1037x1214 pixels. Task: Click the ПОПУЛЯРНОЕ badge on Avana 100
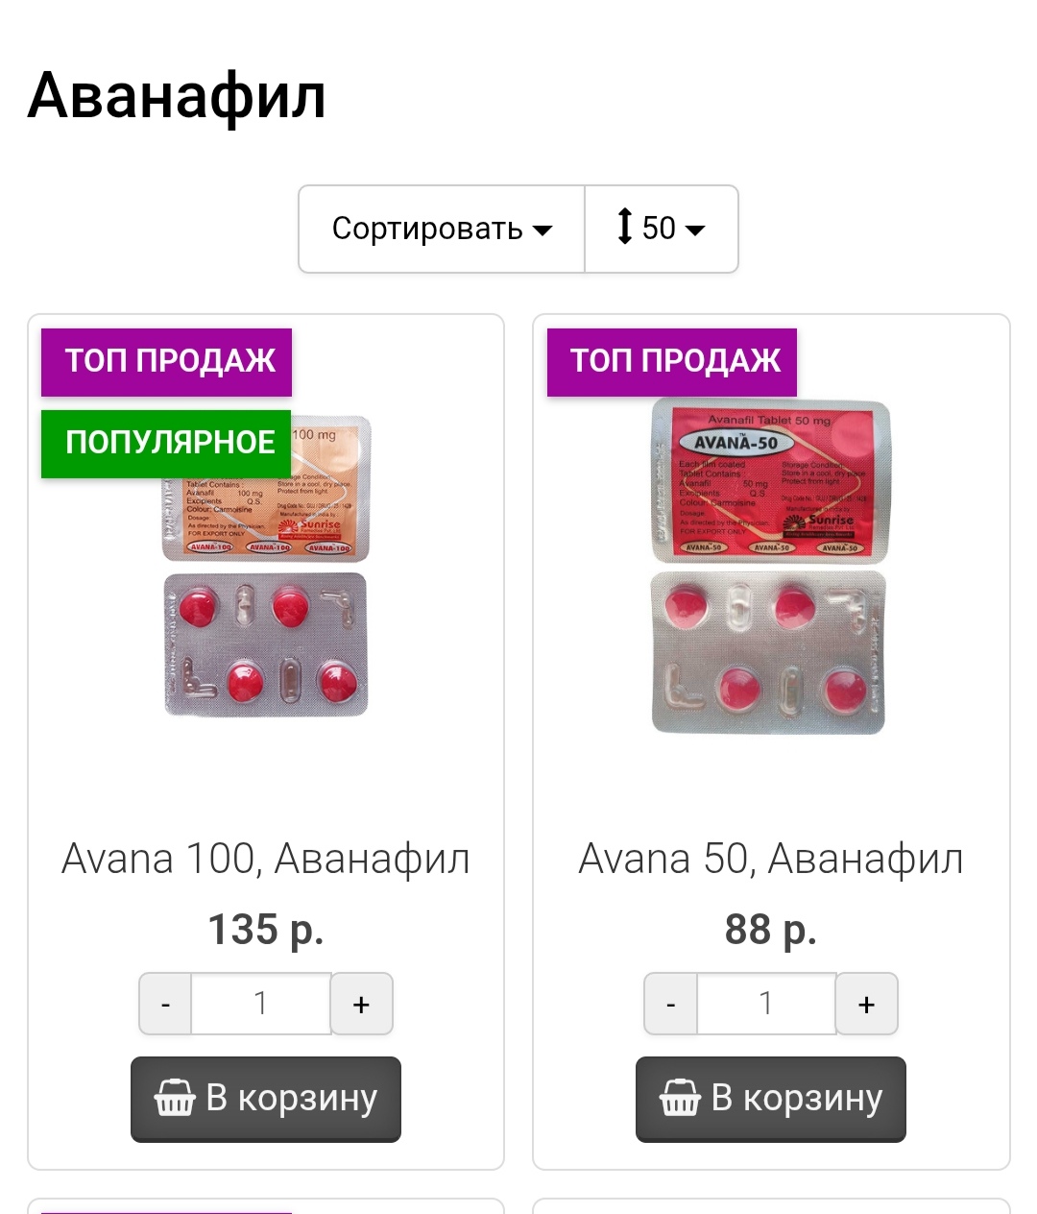click(165, 442)
